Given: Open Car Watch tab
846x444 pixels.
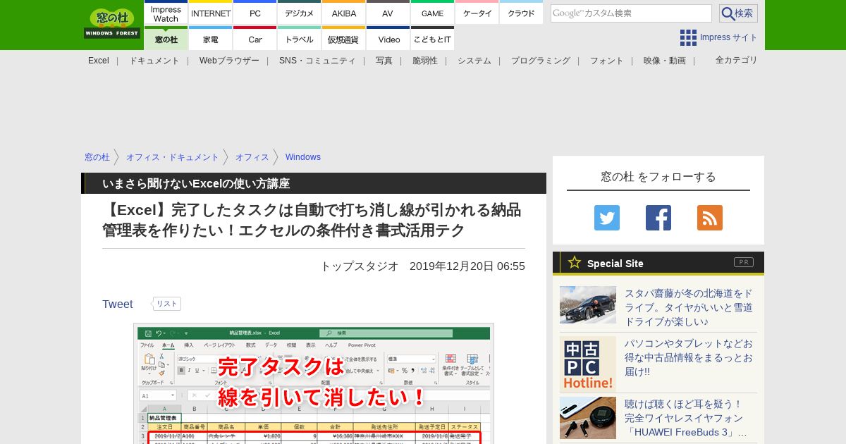Looking at the screenshot, I should point(255,39).
